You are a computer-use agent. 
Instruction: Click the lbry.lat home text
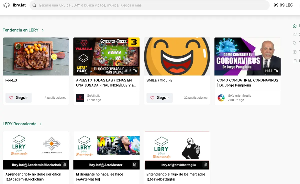coord(19,5)
